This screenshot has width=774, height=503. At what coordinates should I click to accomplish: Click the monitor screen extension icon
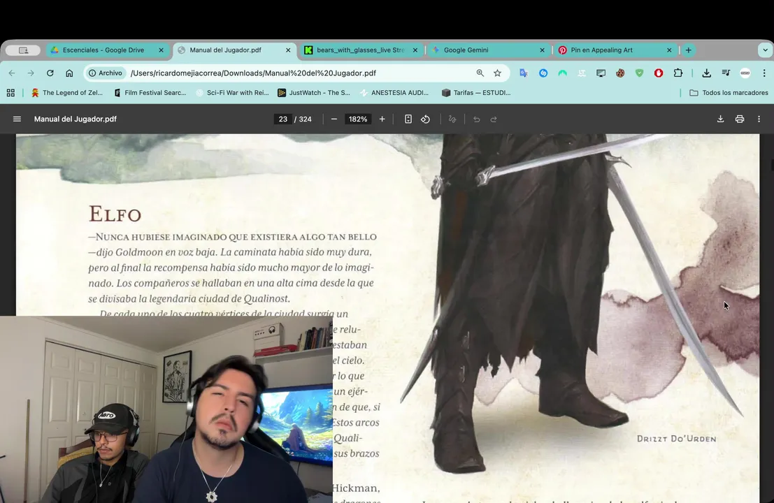point(601,73)
